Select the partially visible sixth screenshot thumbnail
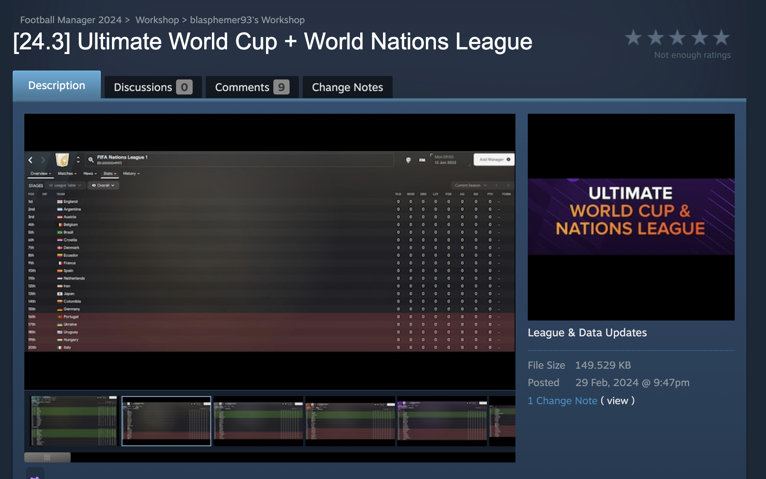766x479 pixels. point(502,421)
